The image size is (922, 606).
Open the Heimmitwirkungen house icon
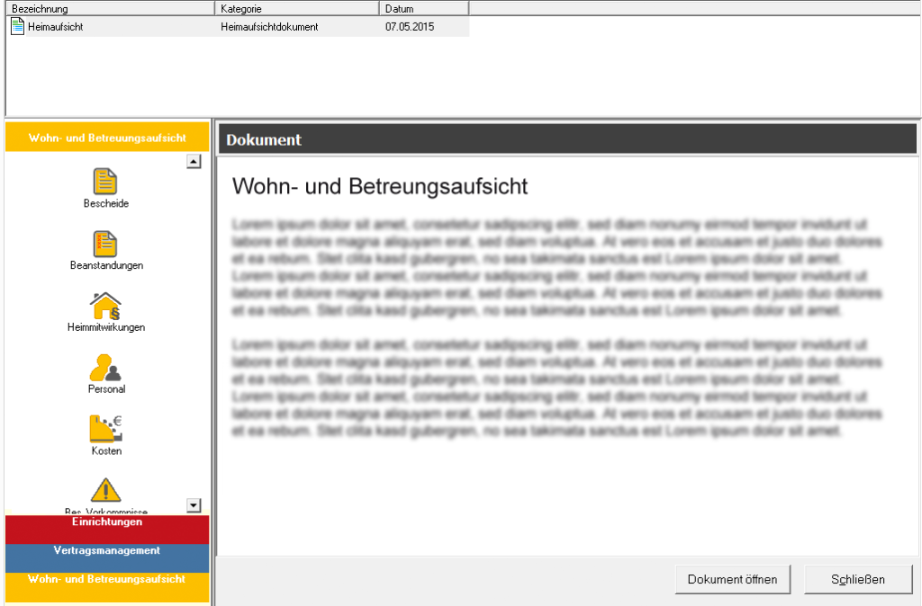pos(106,306)
